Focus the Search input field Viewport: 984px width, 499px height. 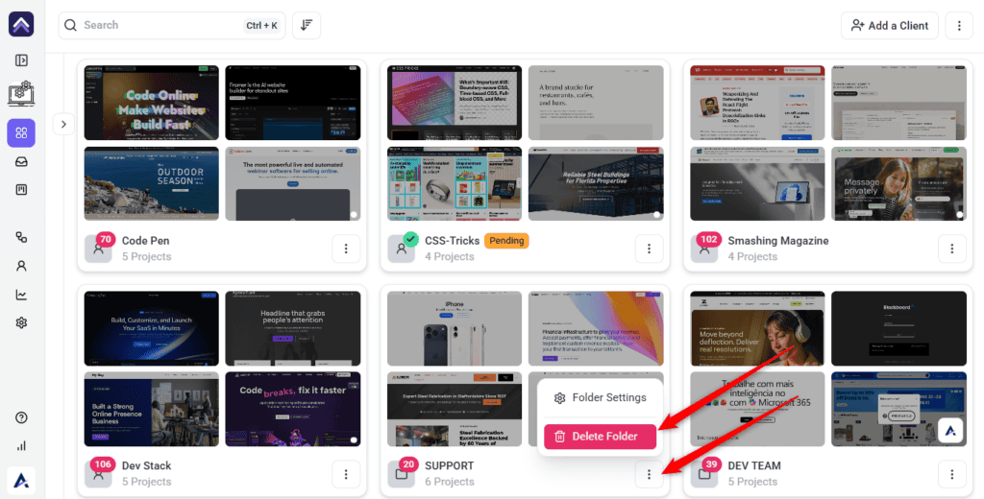tap(171, 25)
